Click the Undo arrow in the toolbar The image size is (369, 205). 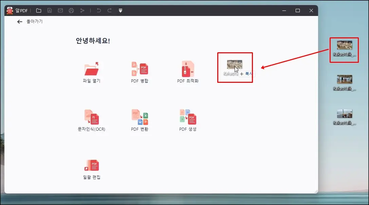pos(98,10)
